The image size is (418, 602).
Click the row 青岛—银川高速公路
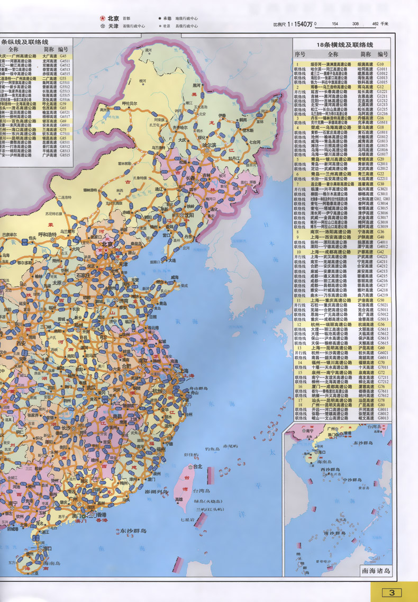[342, 159]
